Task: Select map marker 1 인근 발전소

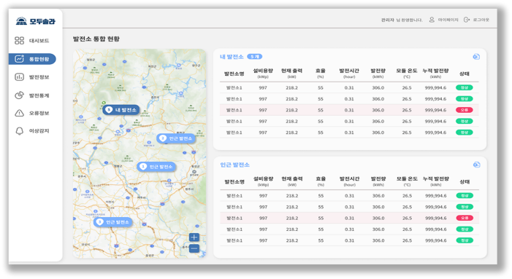Action: (156, 167)
